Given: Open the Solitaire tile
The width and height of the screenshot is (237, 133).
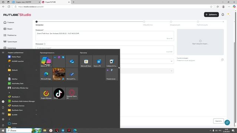Looking at the screenshot, I should click(112, 61).
